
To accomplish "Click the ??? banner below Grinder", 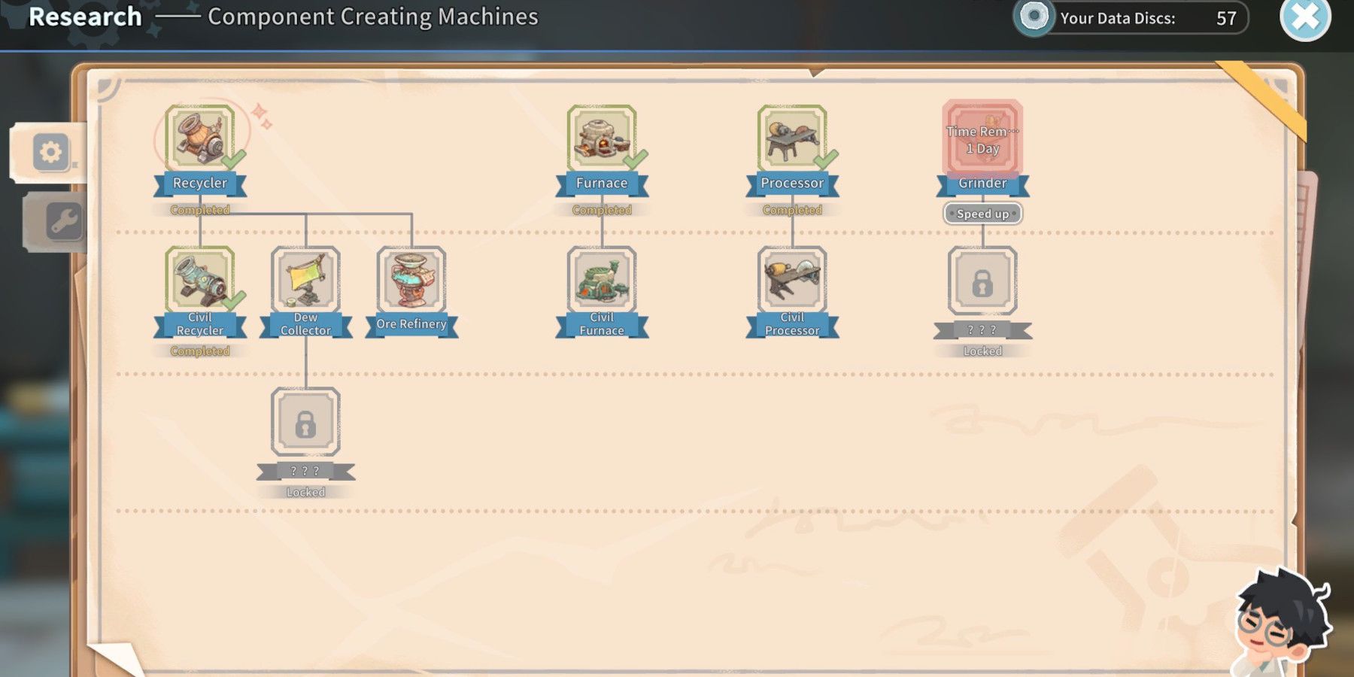I will [x=982, y=330].
